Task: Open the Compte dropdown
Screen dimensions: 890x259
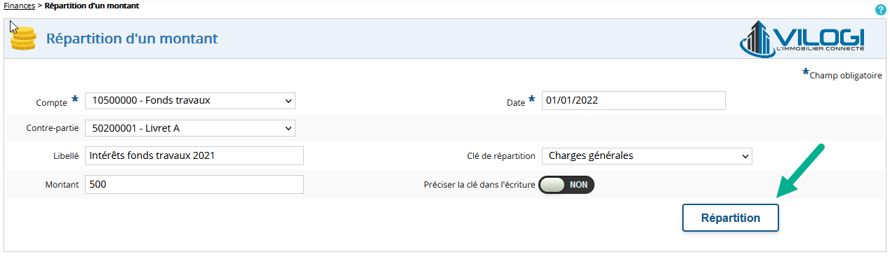Action: point(190,101)
